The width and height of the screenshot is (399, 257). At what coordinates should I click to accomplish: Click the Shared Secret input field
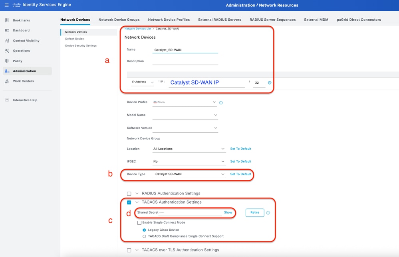(190, 212)
